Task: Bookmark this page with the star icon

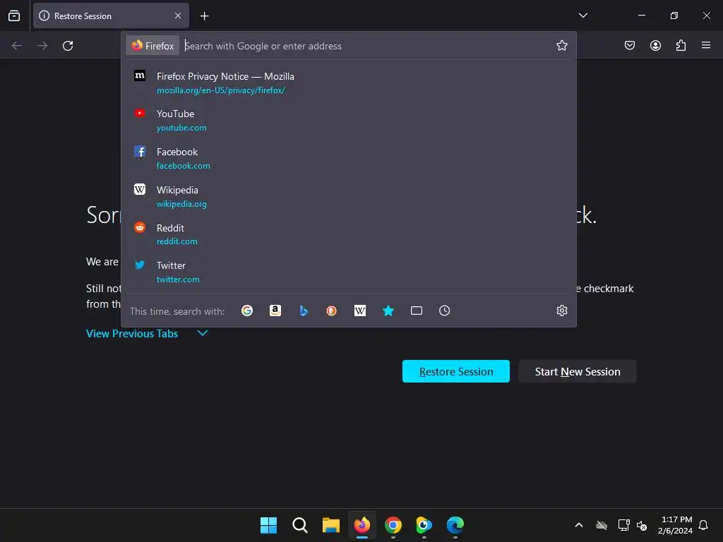Action: pyautogui.click(x=561, y=45)
